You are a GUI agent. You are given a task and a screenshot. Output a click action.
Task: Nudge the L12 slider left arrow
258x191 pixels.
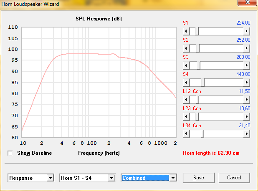point(186,99)
